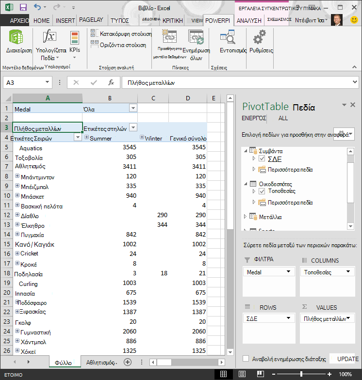This screenshot has height=380, width=362.
Task: Open Calculated Fields (Υπολογίζετα Πεδία) menu
Action: pyautogui.click(x=50, y=45)
